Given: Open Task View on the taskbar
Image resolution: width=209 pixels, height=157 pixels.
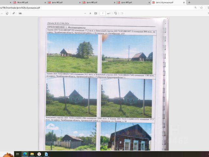Looking at the screenshot, I should coord(17,154).
